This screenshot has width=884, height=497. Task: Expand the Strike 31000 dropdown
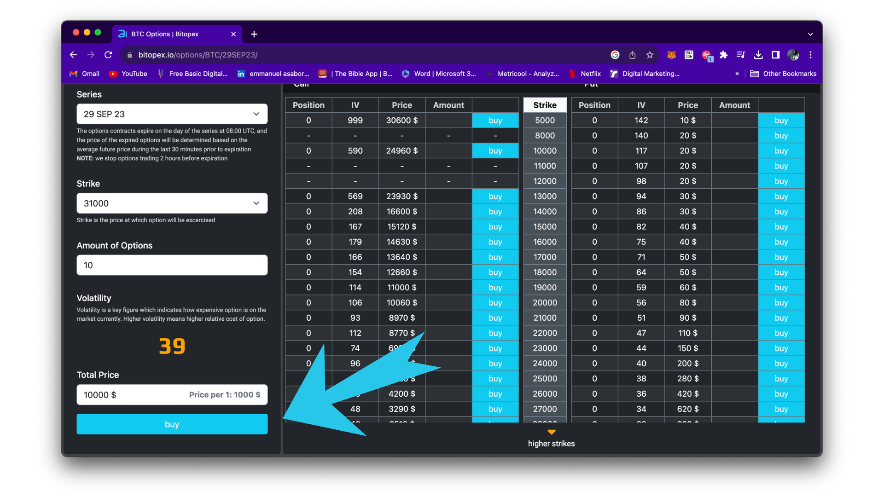[x=172, y=203]
